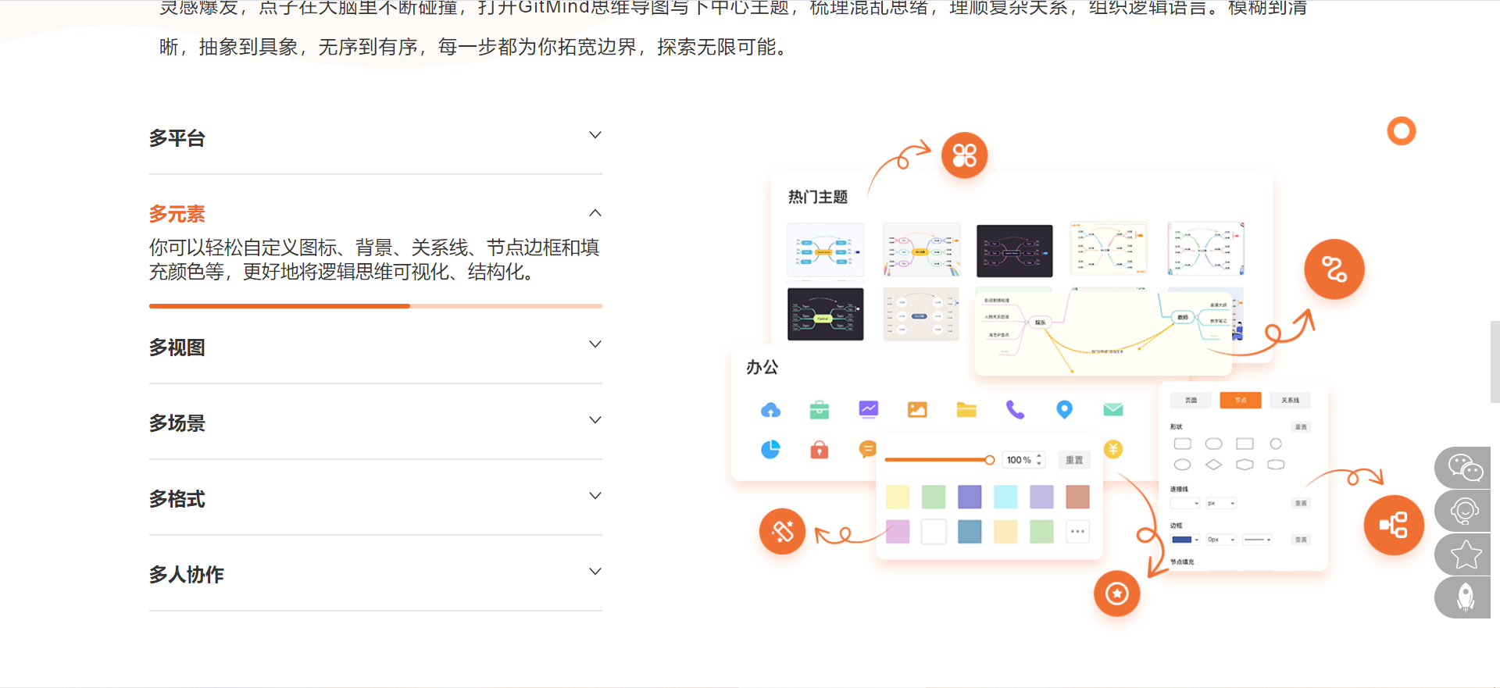Select the green briefcase office icon

point(820,410)
